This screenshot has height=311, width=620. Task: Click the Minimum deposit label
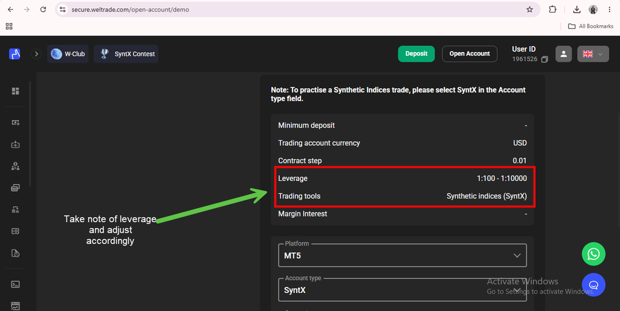[x=306, y=125]
